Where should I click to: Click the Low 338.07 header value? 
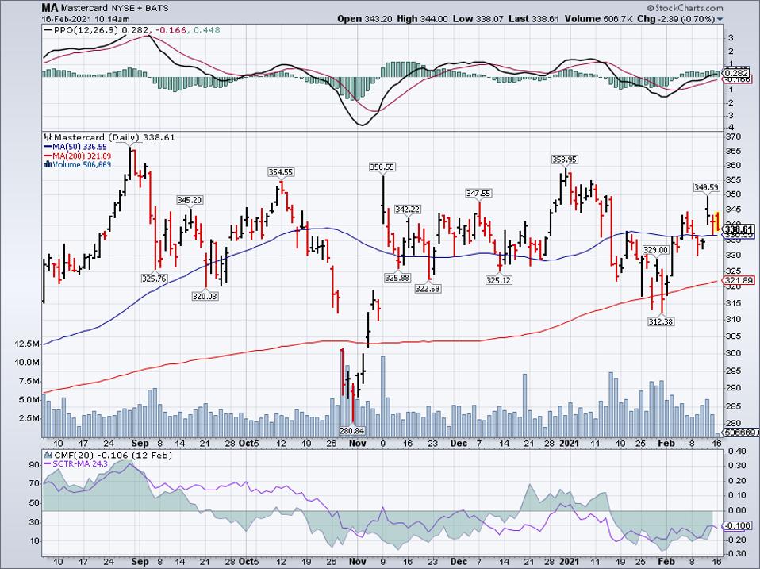pyautogui.click(x=478, y=19)
